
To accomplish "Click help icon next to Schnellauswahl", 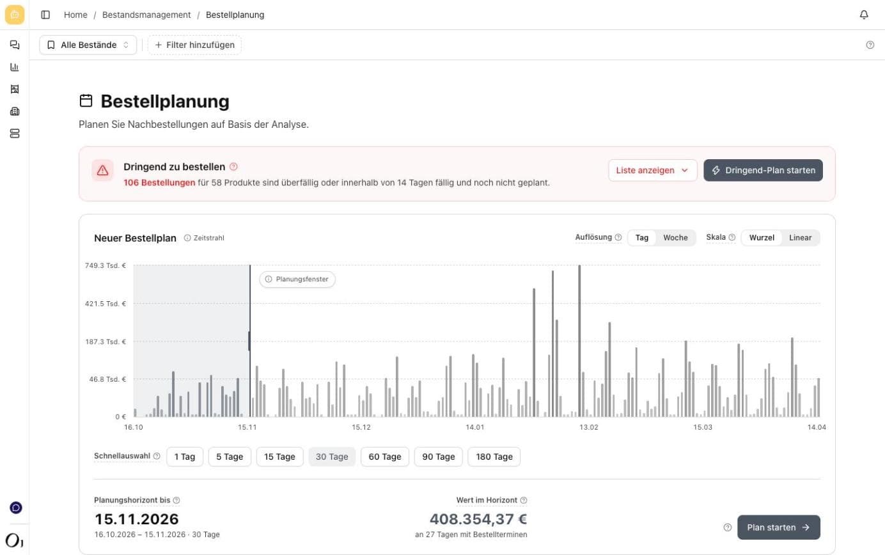I will click(x=157, y=457).
